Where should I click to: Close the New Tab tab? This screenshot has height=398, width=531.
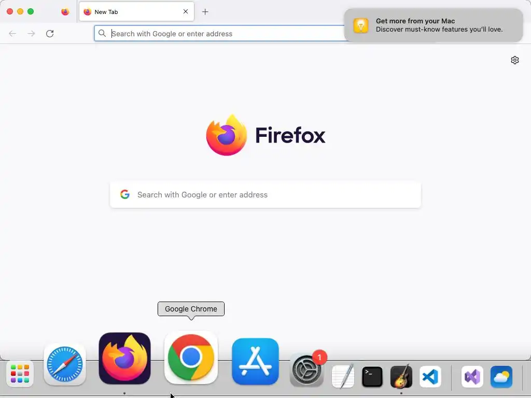click(x=186, y=11)
